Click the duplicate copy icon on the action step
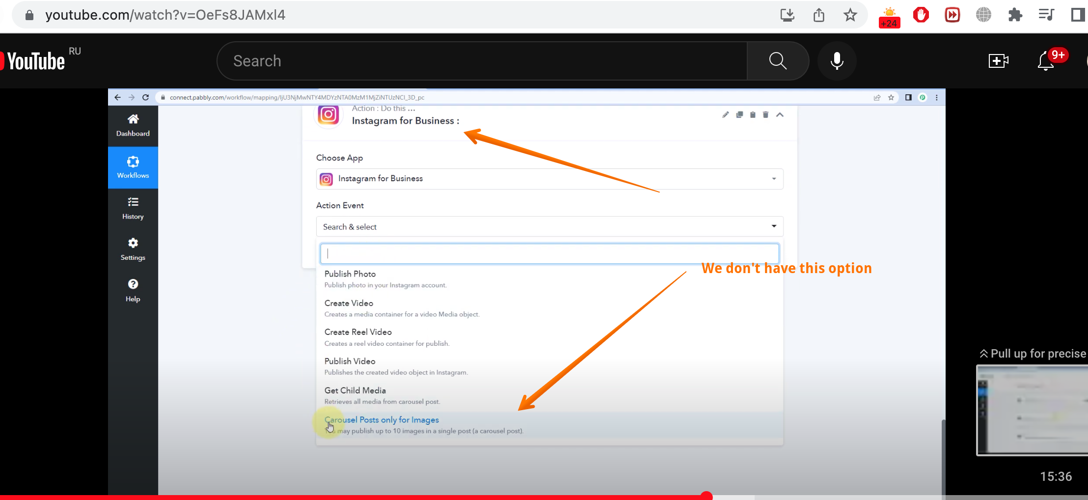Image resolution: width=1088 pixels, height=500 pixels. tap(739, 115)
